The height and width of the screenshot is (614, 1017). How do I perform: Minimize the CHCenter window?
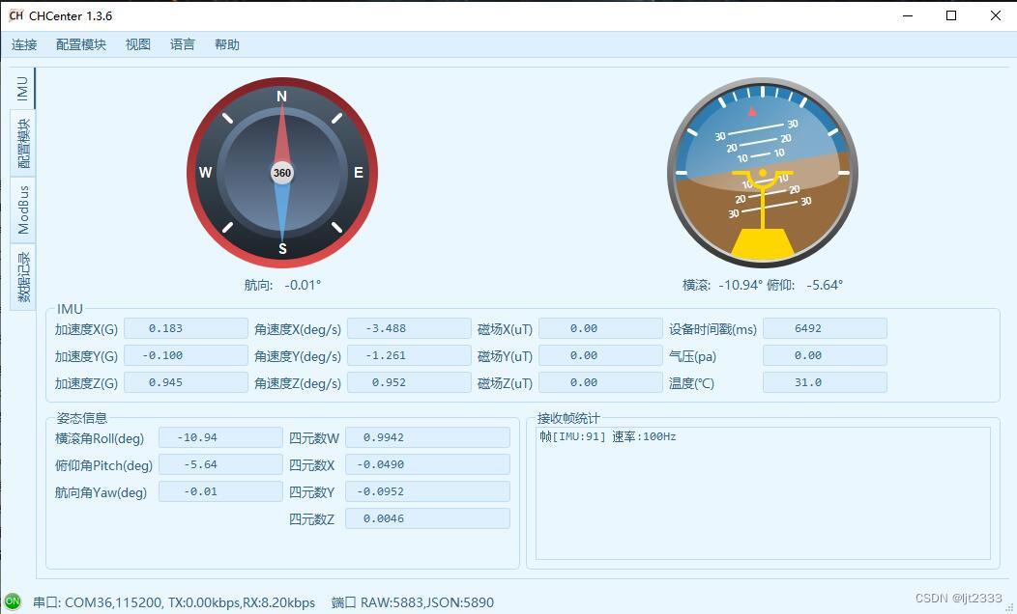coord(908,15)
